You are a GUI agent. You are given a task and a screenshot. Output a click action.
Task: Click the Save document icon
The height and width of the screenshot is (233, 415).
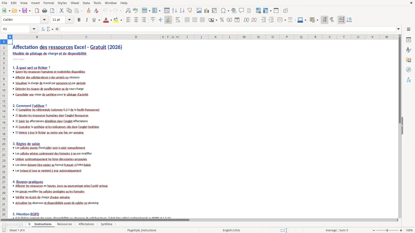(25, 11)
